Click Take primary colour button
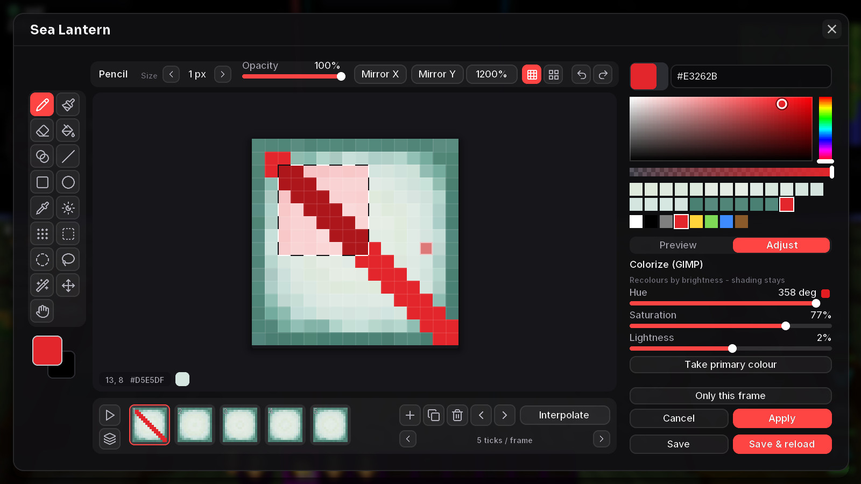861x484 pixels. pos(731,365)
